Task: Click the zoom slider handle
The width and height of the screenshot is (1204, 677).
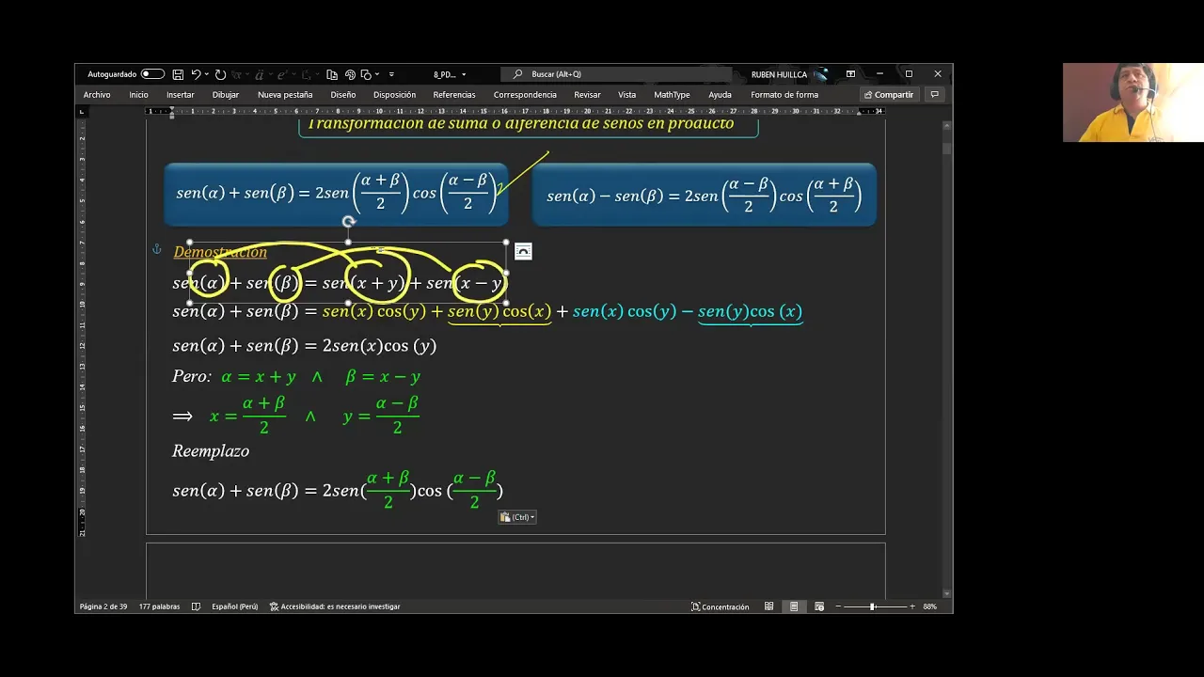Action: tap(873, 606)
